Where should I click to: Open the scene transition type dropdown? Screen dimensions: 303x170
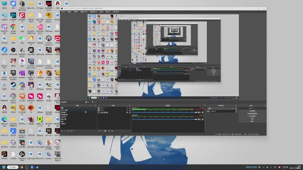click(220, 108)
